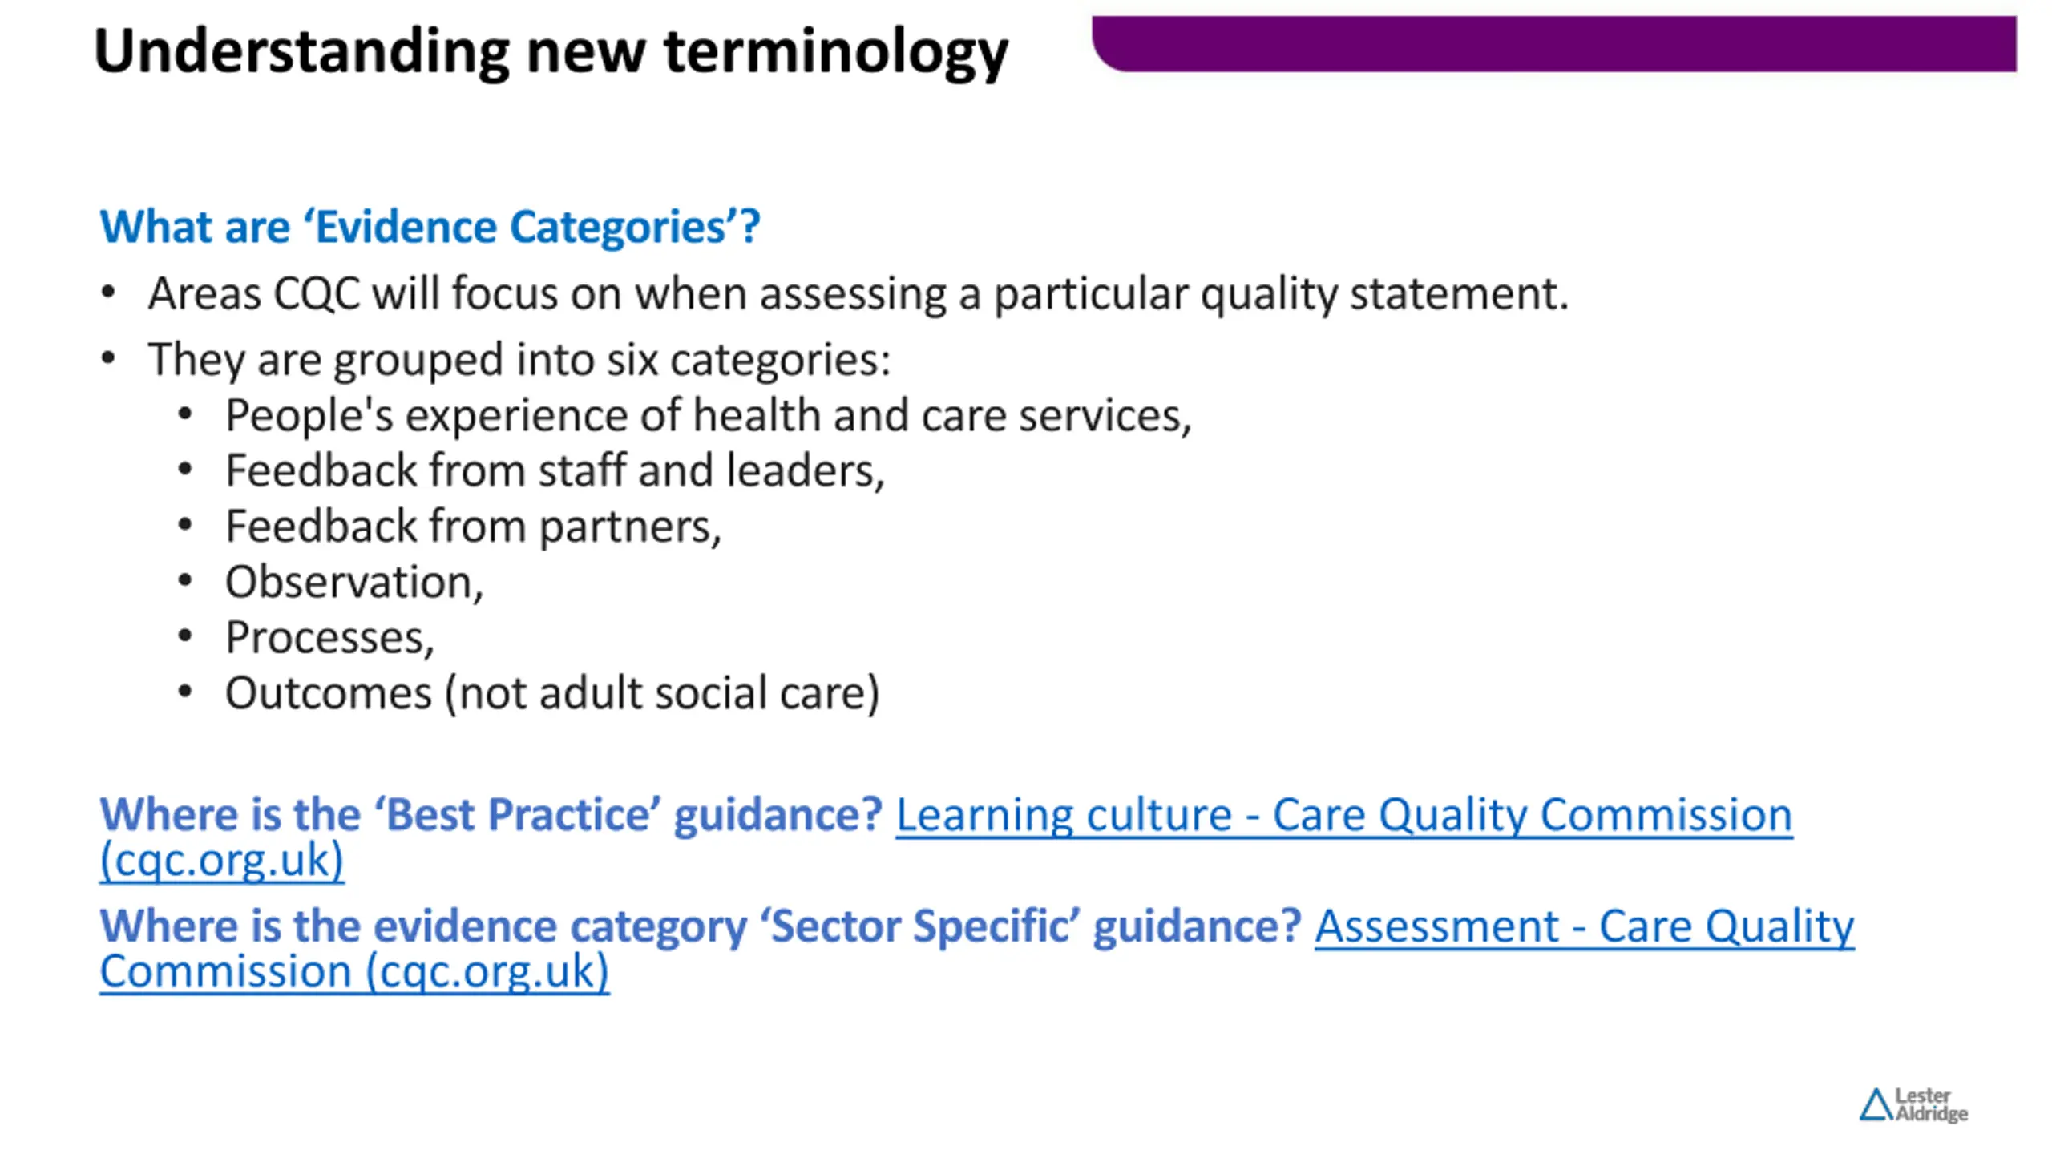The height and width of the screenshot is (1154, 2052).
Task: Open the Assessment Care Quality Commission link
Action: pos(1584,926)
